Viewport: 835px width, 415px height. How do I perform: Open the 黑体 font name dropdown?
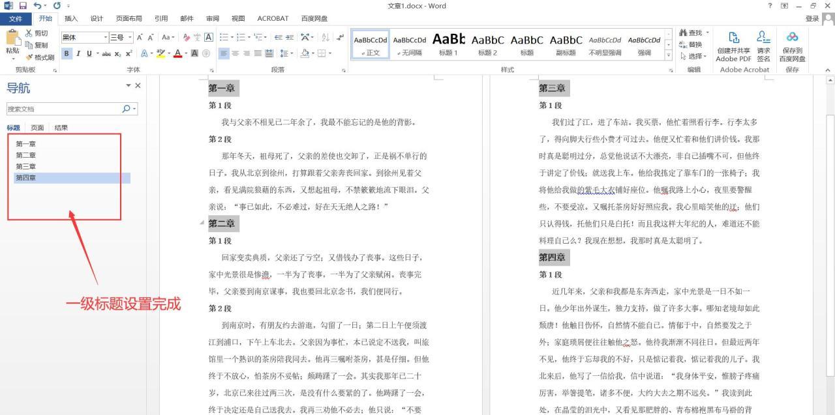pyautogui.click(x=106, y=38)
